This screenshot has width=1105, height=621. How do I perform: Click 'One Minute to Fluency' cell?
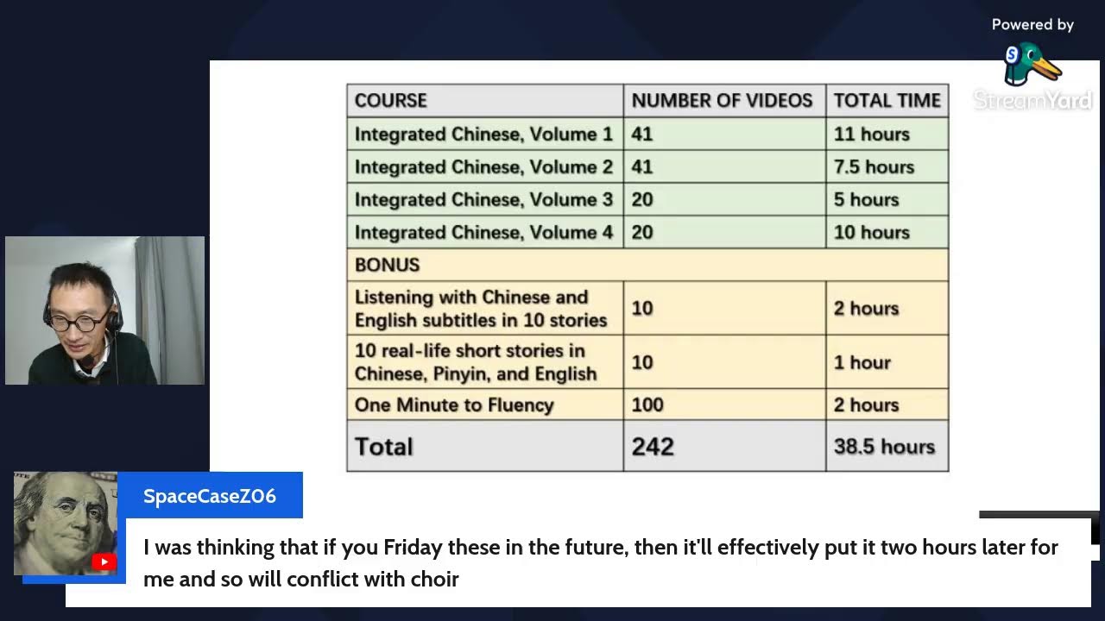click(x=485, y=405)
